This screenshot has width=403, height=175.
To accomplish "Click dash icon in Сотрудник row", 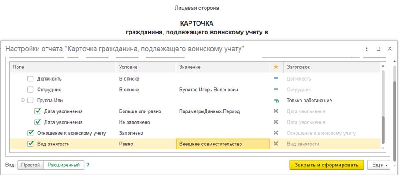I will pos(276,89).
